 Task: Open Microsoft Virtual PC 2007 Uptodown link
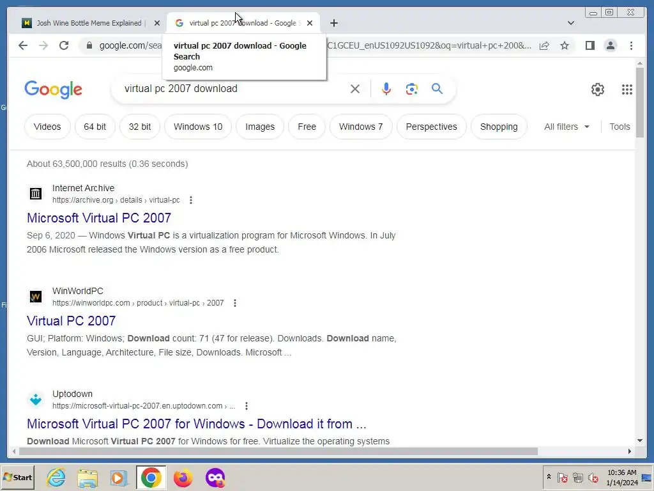click(197, 424)
